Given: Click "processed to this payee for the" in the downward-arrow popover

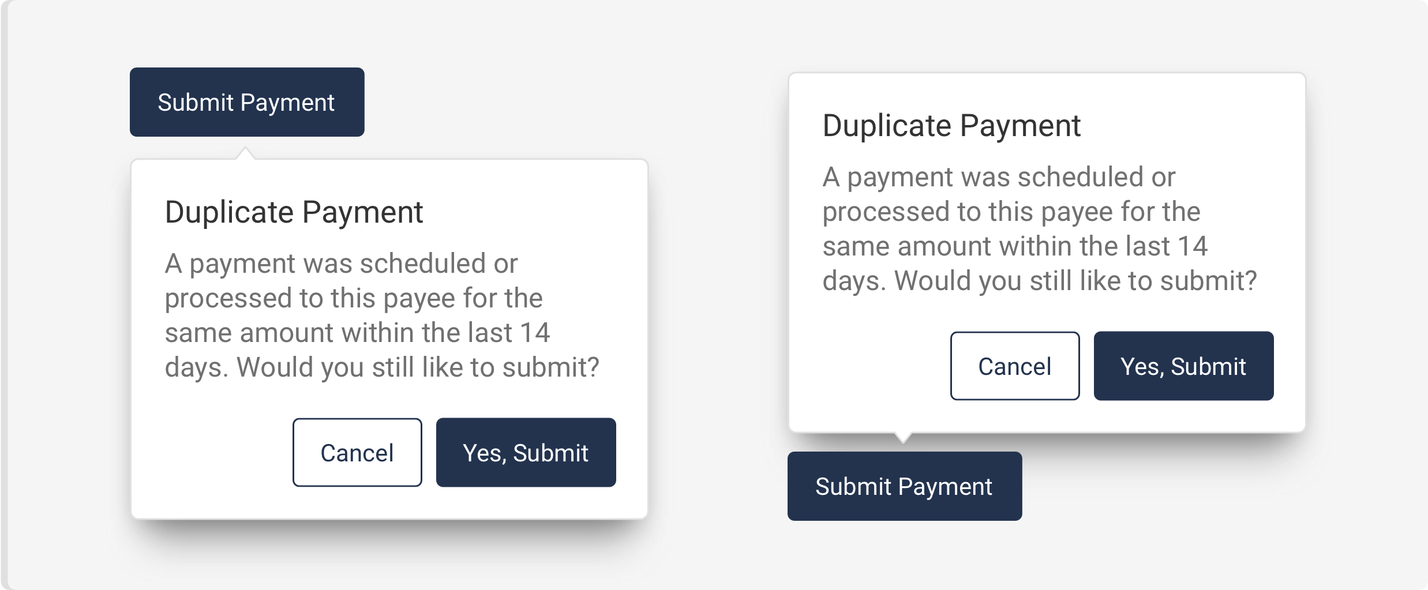Looking at the screenshot, I should (1011, 212).
